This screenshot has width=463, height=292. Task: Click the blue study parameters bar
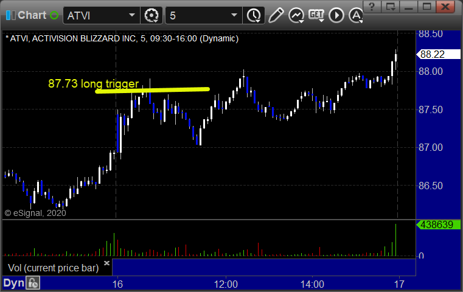[264, 267]
